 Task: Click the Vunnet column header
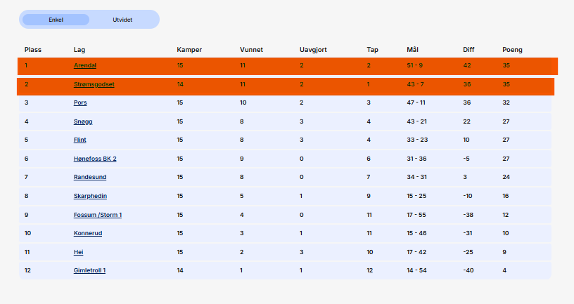pyautogui.click(x=251, y=50)
